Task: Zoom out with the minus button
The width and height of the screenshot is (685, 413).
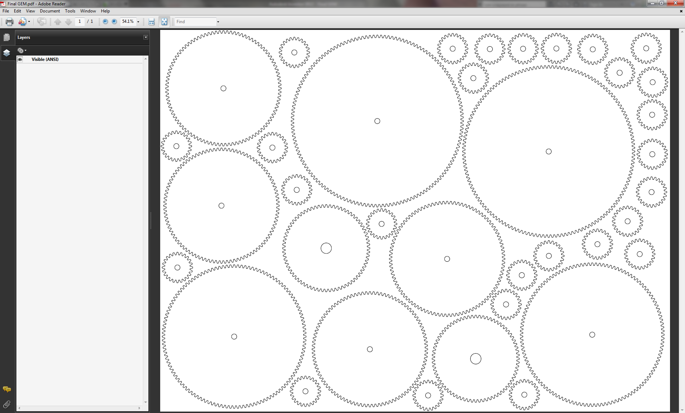Action: (105, 21)
